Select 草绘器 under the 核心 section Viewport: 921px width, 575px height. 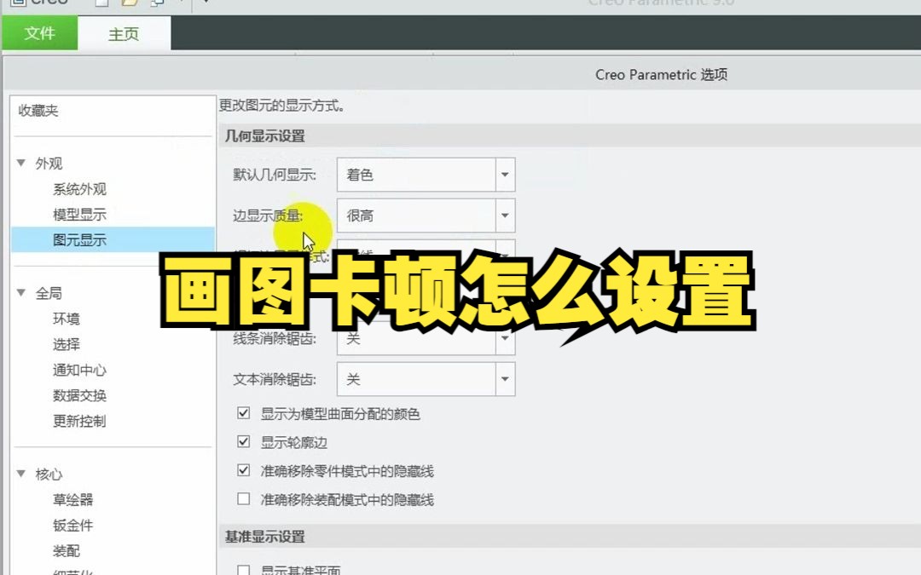[x=72, y=500]
